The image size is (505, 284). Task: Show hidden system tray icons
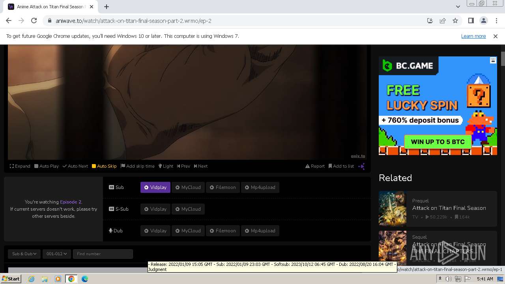pos(440,279)
